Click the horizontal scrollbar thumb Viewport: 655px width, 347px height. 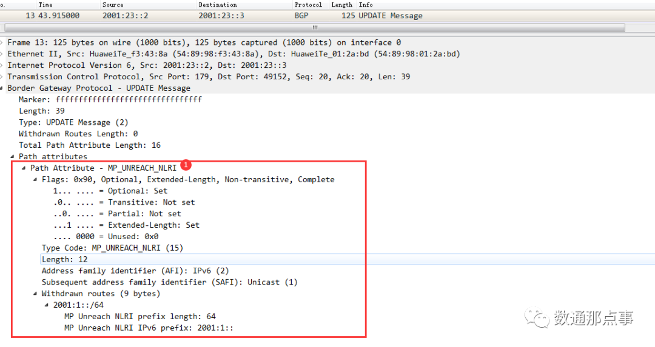315,28
